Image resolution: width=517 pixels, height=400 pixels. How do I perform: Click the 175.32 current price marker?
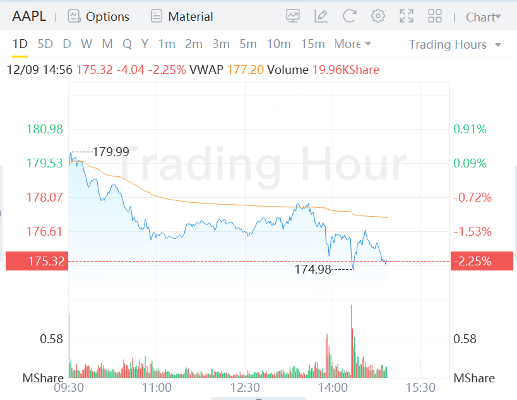click(36, 261)
